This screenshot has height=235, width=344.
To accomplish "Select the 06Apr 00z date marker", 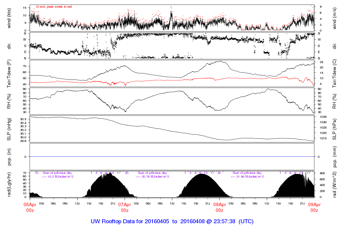I will 30,207.
